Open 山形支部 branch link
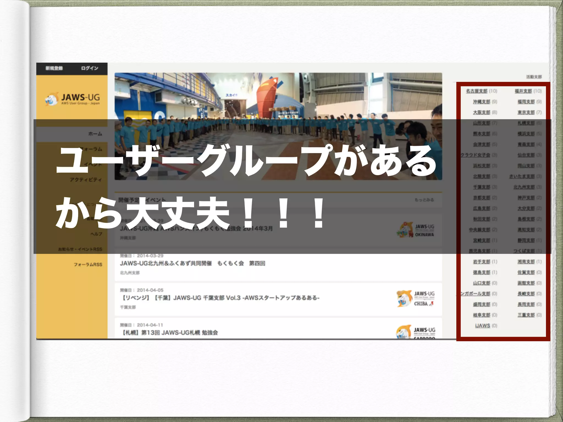 tap(482, 123)
